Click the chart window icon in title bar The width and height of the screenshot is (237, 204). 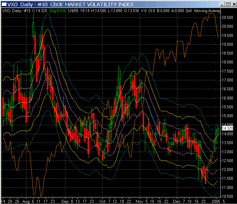pos(4,4)
